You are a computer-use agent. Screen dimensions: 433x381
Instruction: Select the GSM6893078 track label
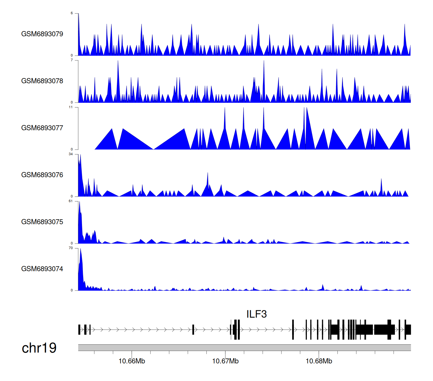42,81
